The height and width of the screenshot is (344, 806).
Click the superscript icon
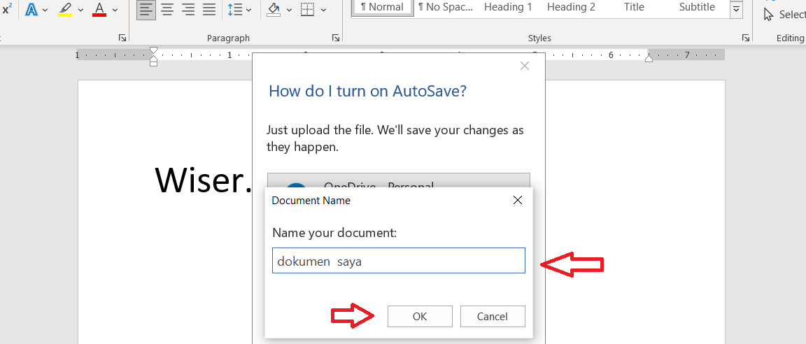tap(7, 10)
